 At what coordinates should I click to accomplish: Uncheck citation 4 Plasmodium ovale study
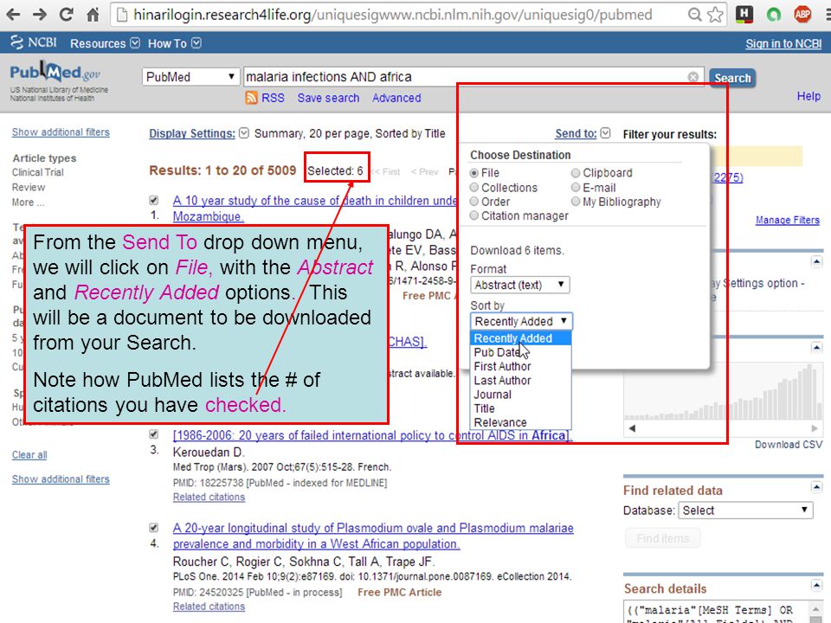click(x=154, y=528)
